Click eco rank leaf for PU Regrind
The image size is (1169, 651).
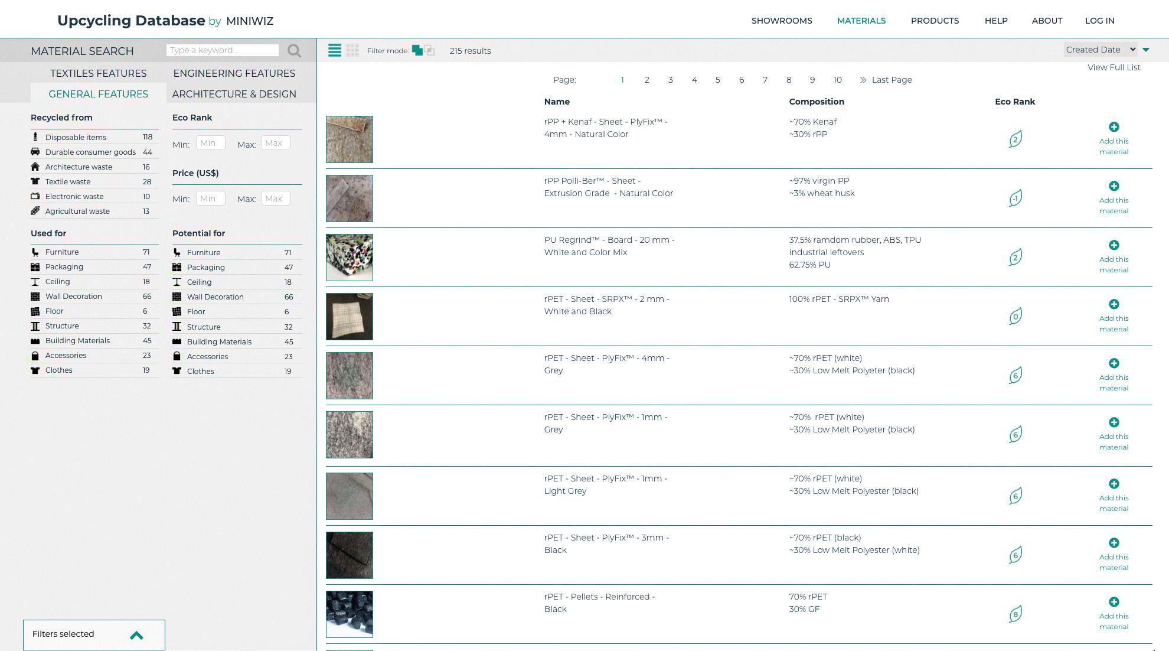(1015, 258)
